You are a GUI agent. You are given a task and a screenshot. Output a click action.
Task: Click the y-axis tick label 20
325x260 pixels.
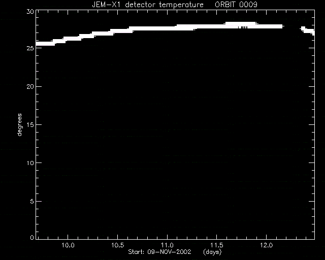coord(30,86)
